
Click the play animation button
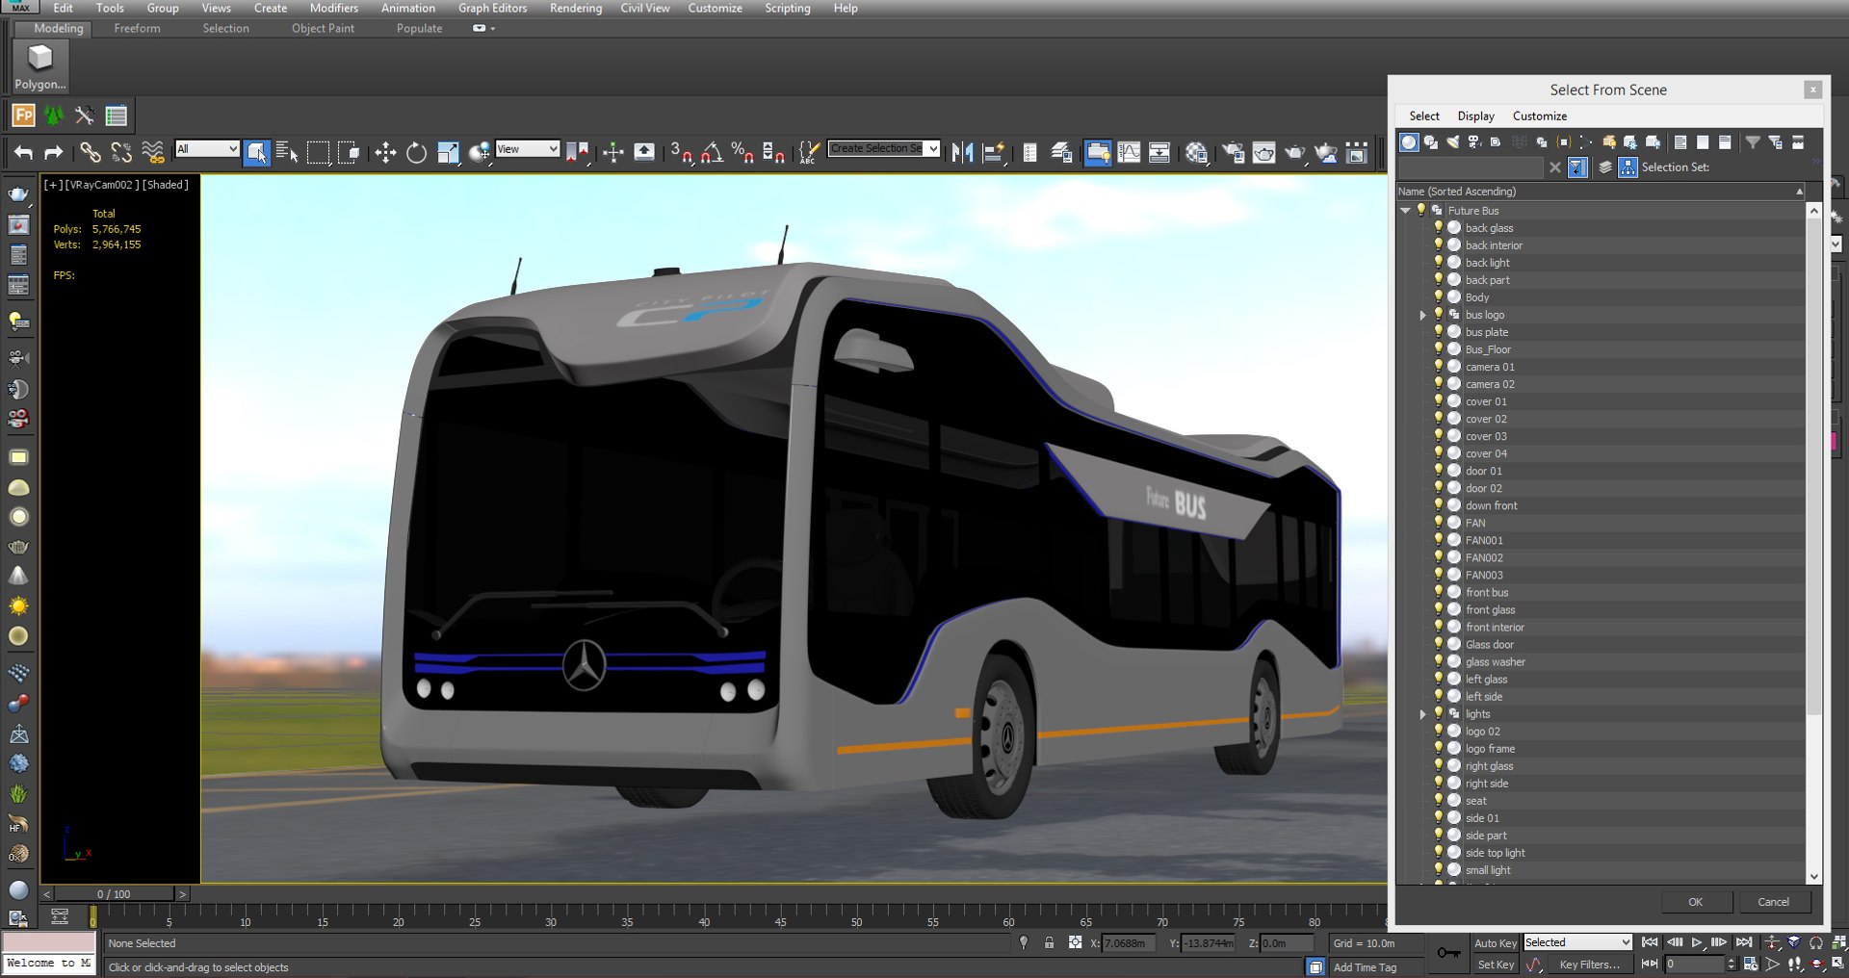tap(1697, 942)
